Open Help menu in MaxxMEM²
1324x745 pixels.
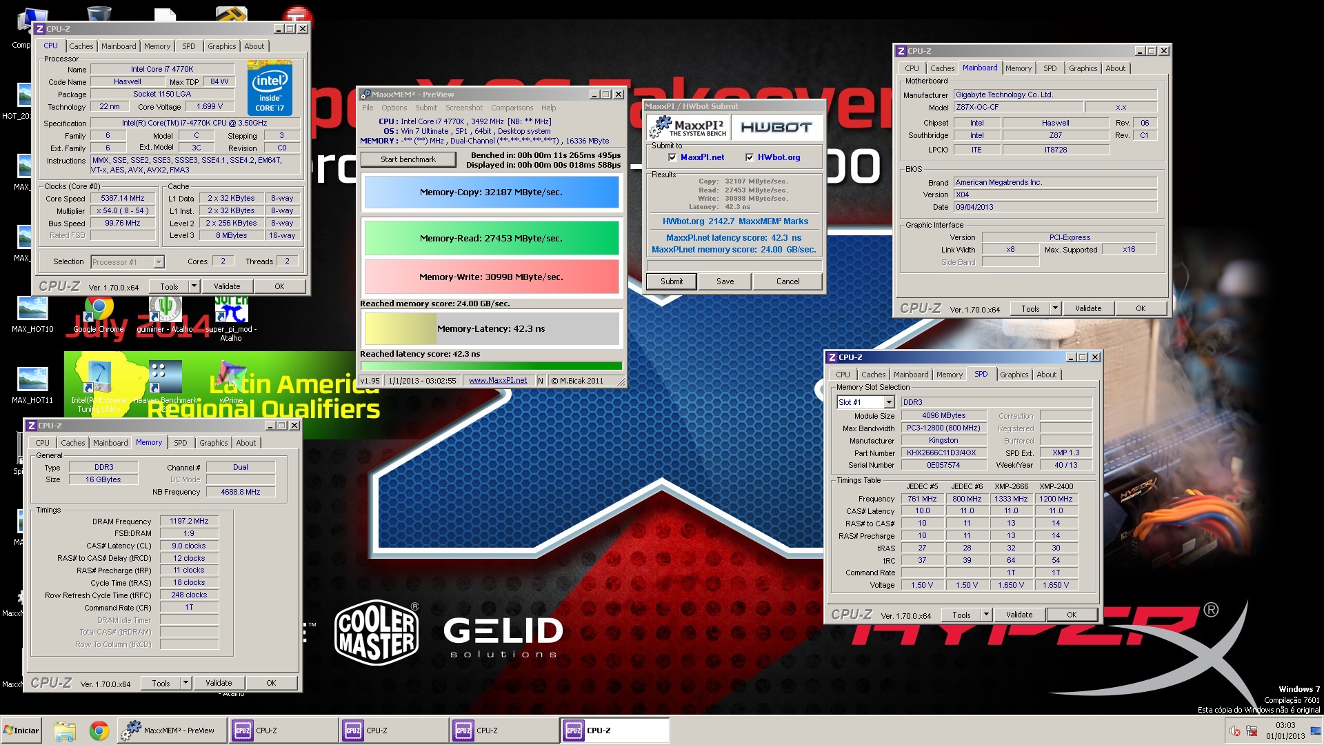pos(548,108)
